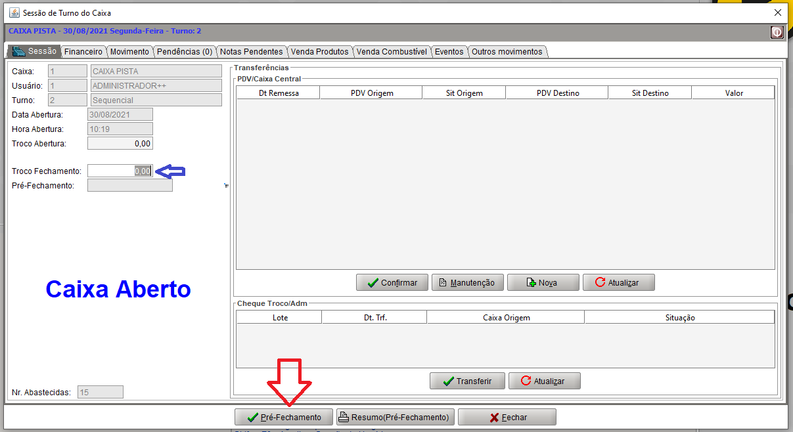Refresh PDV/Caixa Central list with Atualizar
The width and height of the screenshot is (793, 432).
click(618, 282)
